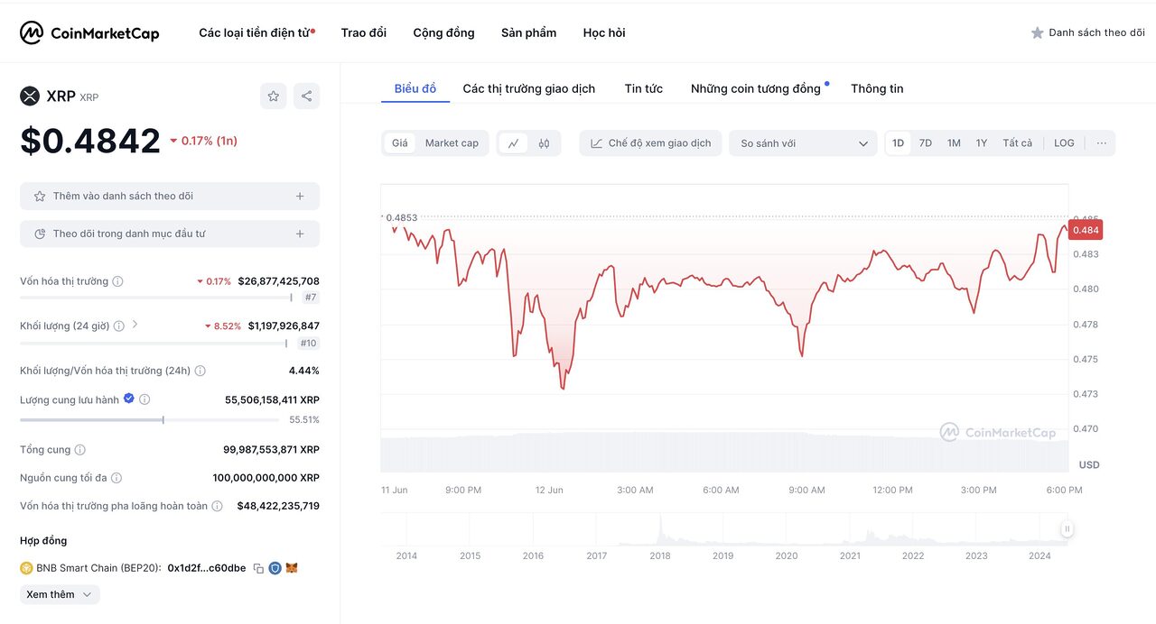1156x624 pixels.
Task: Click circulating supply 55,506,158,411 XRP
Action: coord(272,399)
